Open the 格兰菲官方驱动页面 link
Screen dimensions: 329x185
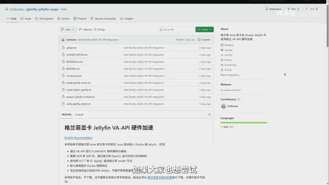point(160,178)
